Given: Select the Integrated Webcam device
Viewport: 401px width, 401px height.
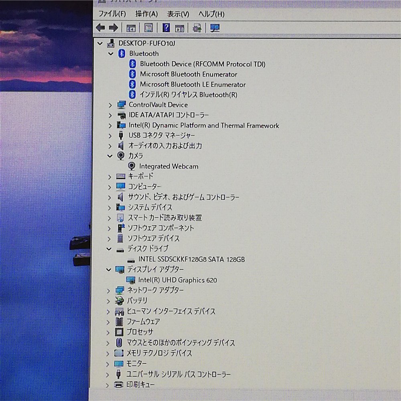Looking at the screenshot, I should tap(168, 166).
